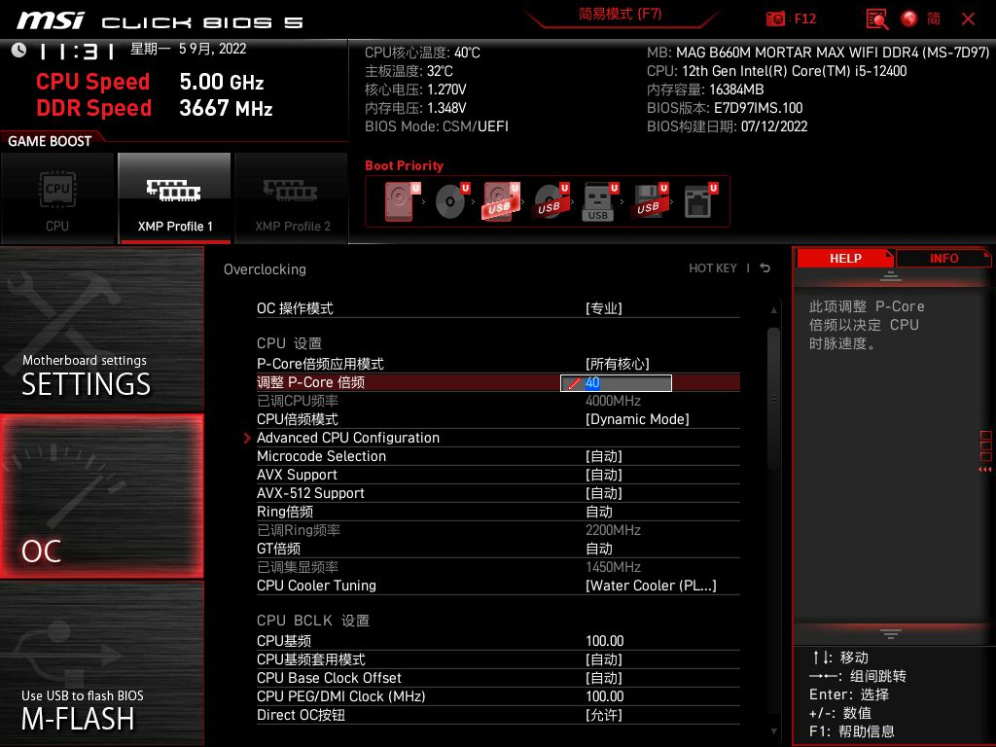Click the scrollbar down arrow in settings list
Screen dimensions: 996x747
773,731
